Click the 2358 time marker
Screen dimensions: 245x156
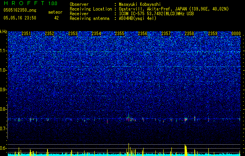(189, 34)
